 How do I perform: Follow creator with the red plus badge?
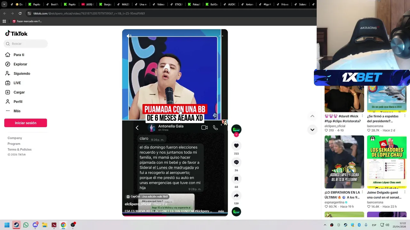pyautogui.click(x=236, y=135)
